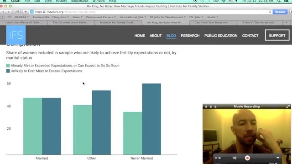Open Development Careers bookmarks folder
Screen dimensions: 292x164
pyautogui.click(x=101, y=17)
